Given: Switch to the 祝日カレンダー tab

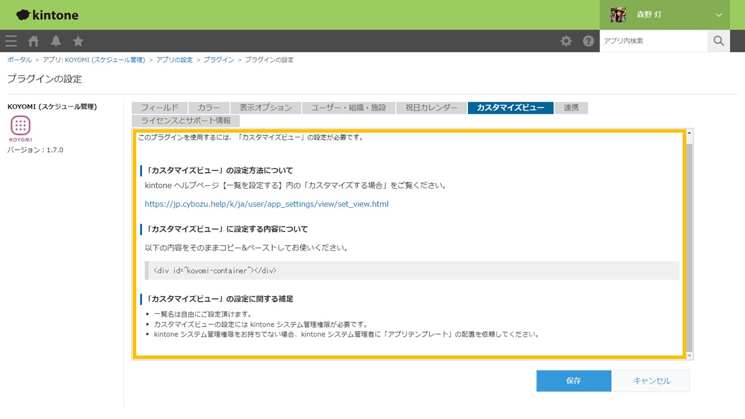Looking at the screenshot, I should click(x=431, y=108).
